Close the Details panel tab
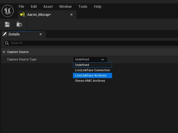Image resolution: width=178 pixels, height=133 pixels. click(x=41, y=34)
